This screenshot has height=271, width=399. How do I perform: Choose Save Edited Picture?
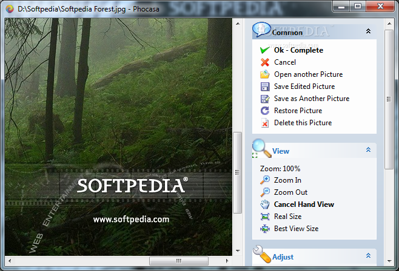(304, 87)
